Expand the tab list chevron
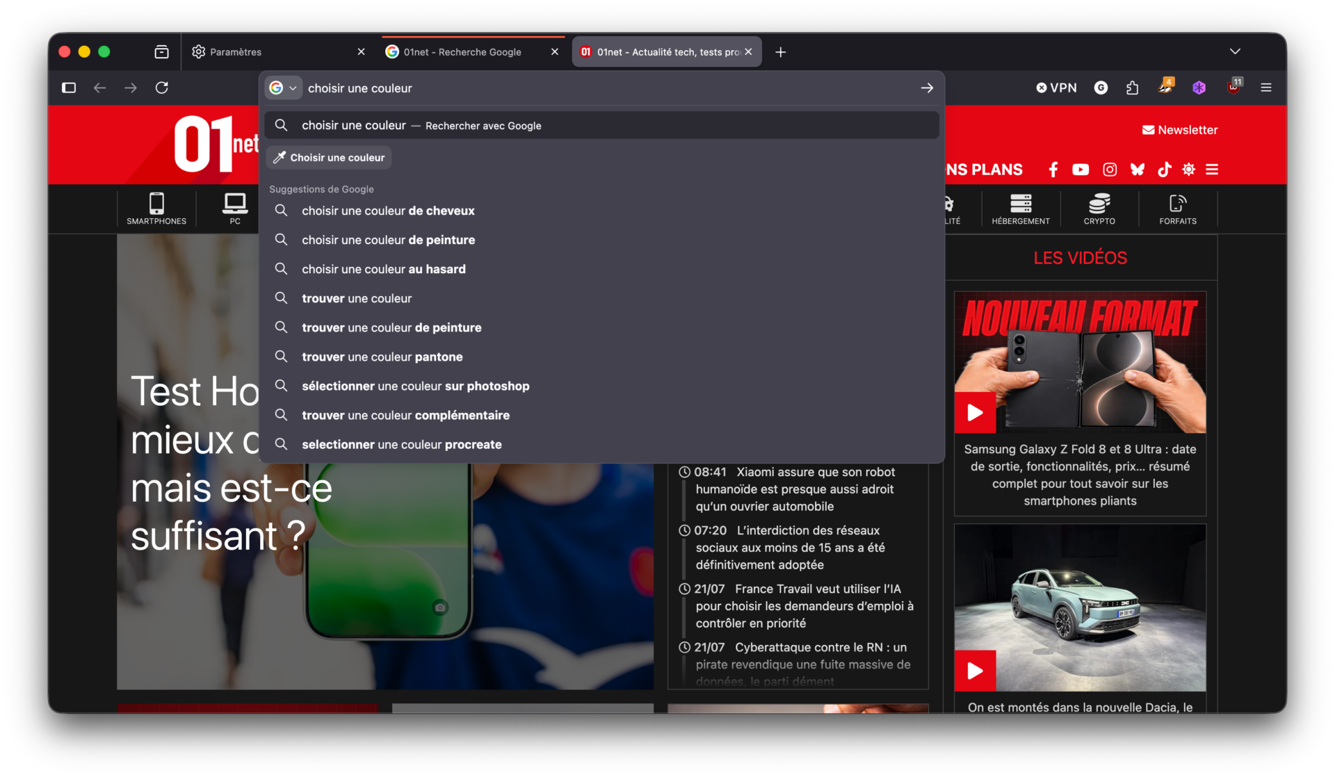This screenshot has width=1335, height=777. 1234,51
